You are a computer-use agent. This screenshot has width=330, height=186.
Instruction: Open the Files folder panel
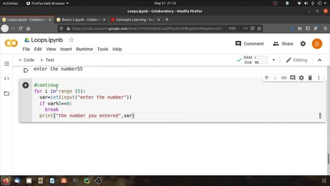7,94
